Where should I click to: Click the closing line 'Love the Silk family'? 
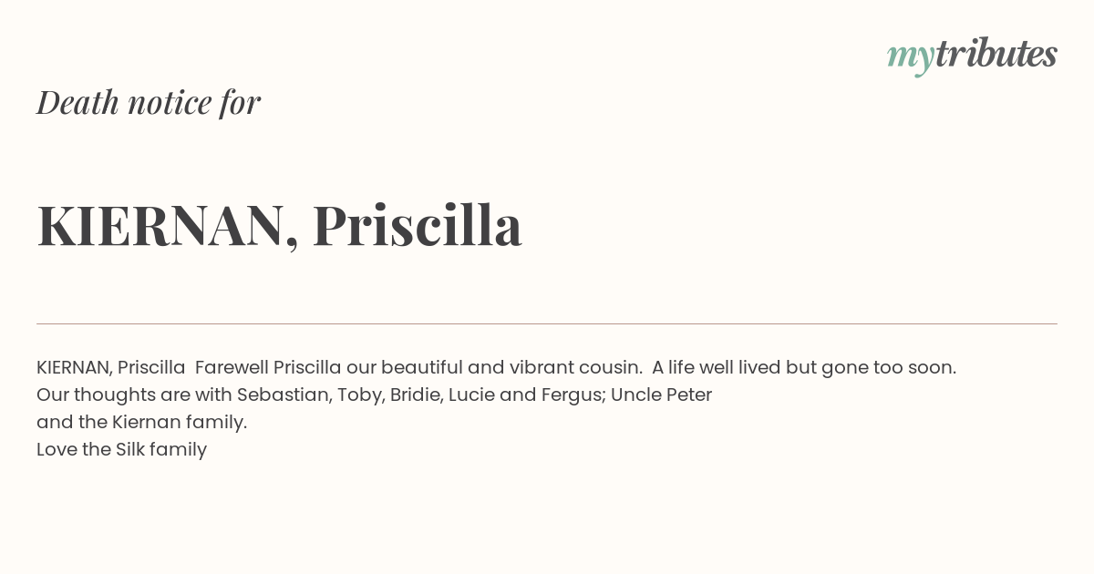pos(121,450)
